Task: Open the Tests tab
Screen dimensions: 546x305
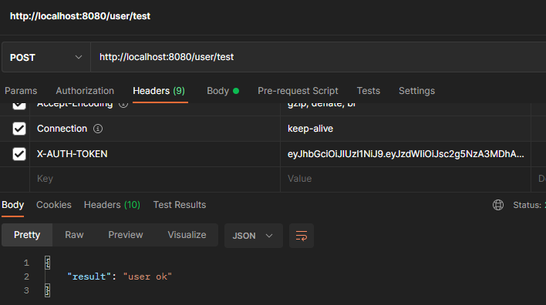Action: tap(369, 91)
